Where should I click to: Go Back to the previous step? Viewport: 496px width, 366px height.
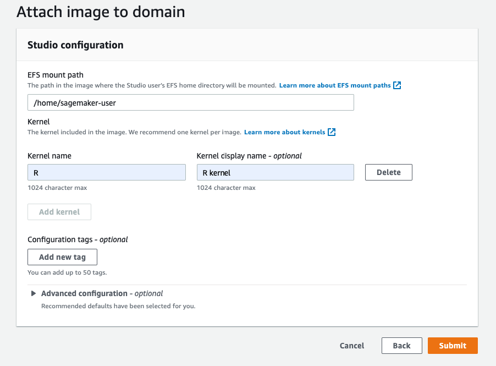click(x=401, y=346)
